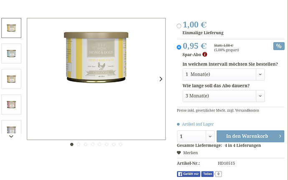Click the thumbnails down chevron
Screen dimensions: 288x180
[11, 137]
